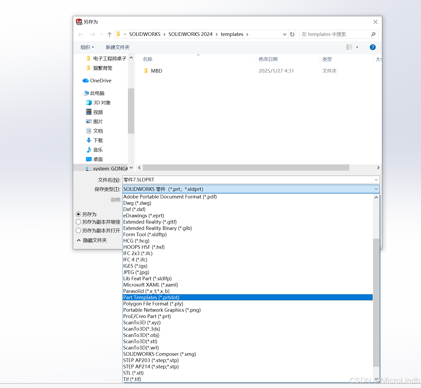
Task: Sort by 修改日期 column
Action: click(x=268, y=59)
